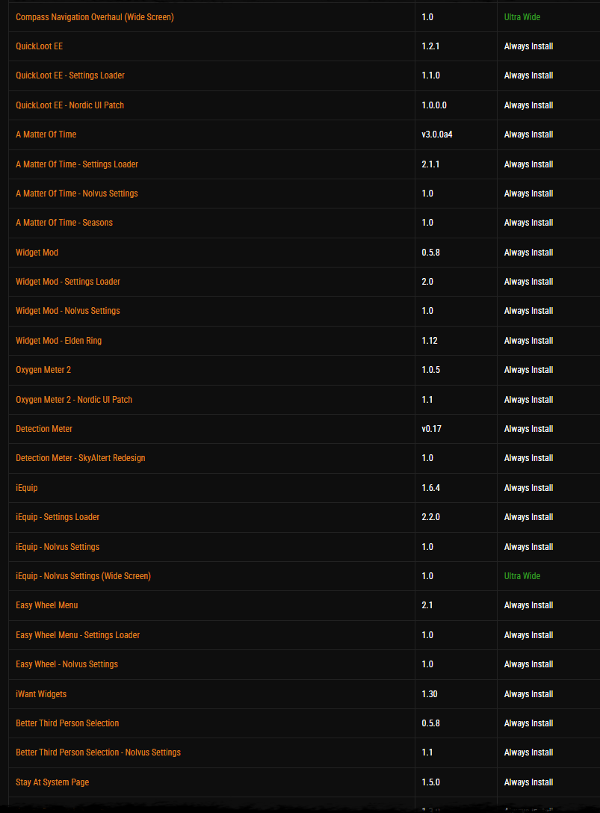The image size is (600, 813).
Task: Click Ultra Wide label in Compass Navigation row
Action: (522, 17)
